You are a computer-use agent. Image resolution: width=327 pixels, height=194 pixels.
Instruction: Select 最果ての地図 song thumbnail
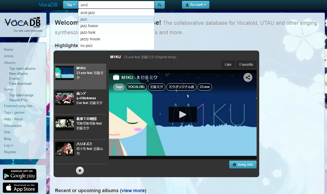(65, 123)
